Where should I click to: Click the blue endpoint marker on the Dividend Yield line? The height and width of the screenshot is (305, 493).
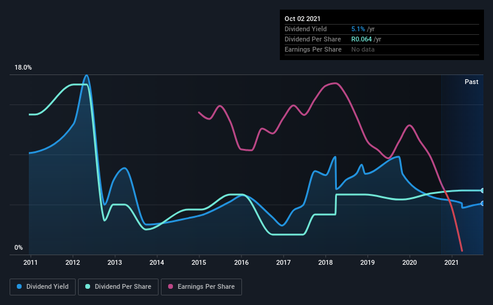(482, 204)
